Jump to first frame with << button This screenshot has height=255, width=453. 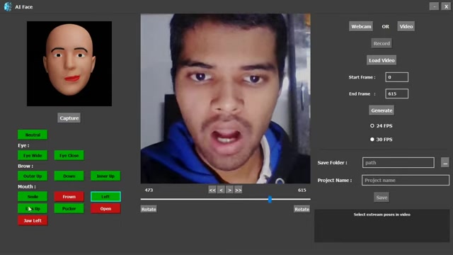pos(212,190)
